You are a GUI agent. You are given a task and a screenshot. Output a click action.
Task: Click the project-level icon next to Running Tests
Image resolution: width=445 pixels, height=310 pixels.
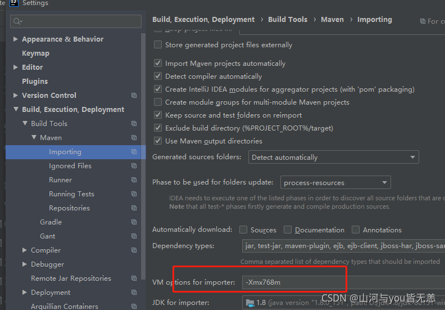pos(134,194)
